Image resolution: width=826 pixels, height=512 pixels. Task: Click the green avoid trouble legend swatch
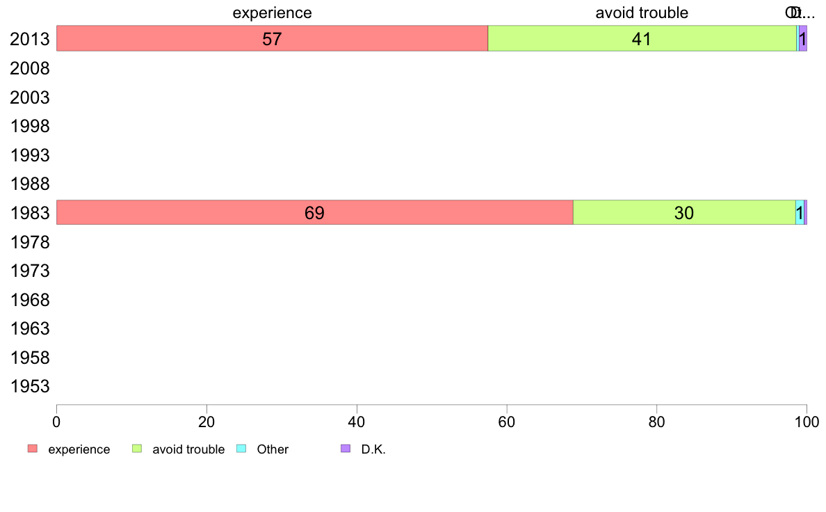tap(137, 449)
